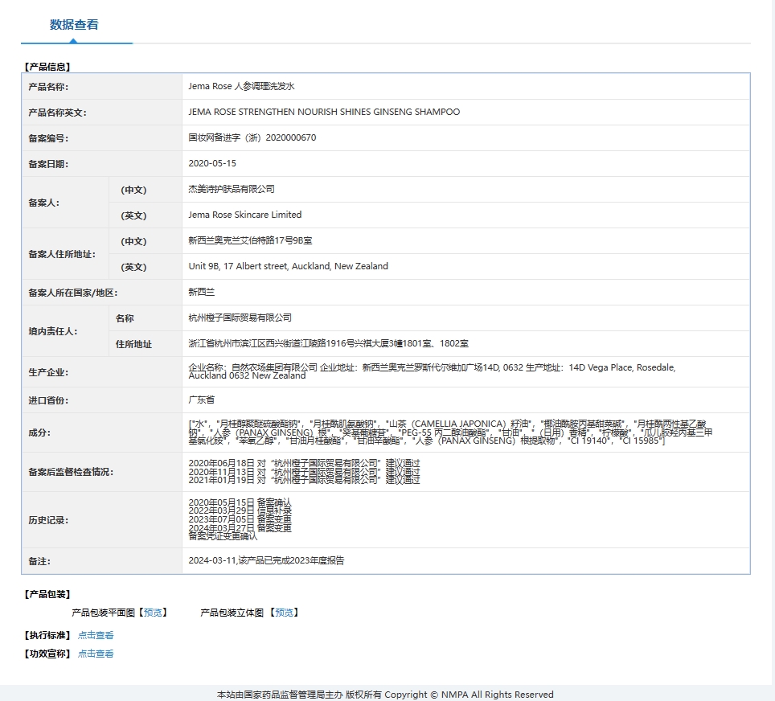Click country value '新西兰'
This screenshot has width=775, height=701.
(x=202, y=292)
